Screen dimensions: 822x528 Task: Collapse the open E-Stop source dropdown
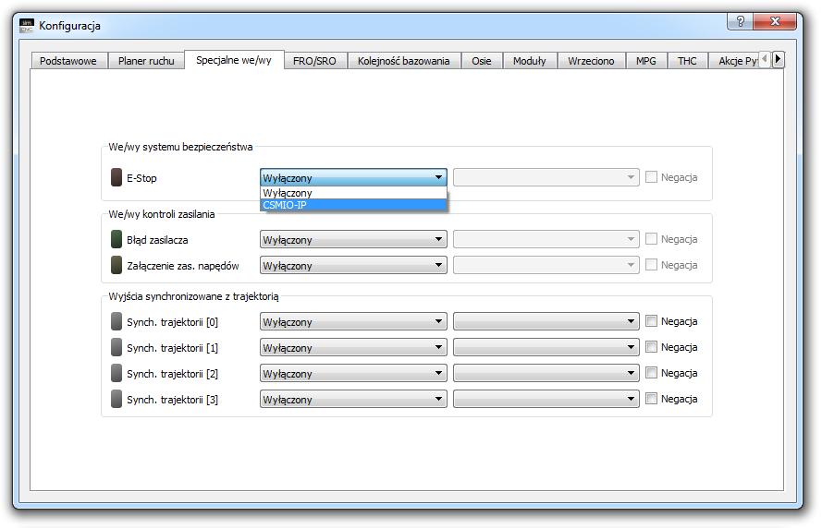click(353, 177)
